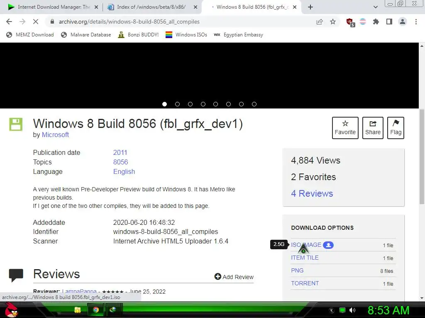Click the Share button
The height and width of the screenshot is (318, 425).
pyautogui.click(x=373, y=128)
